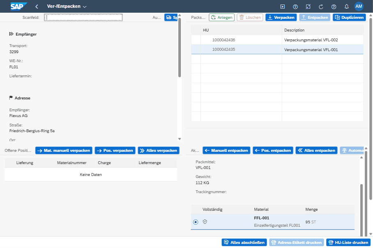Click the Löschen button
Viewport: 373px width, 248px height.
tap(250, 17)
